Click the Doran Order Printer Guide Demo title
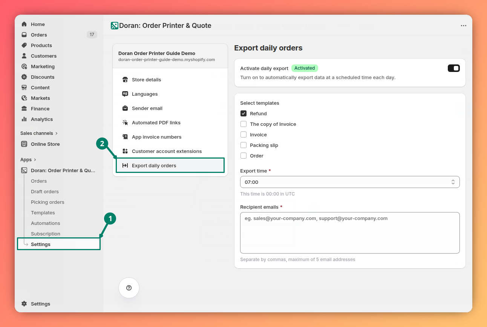The height and width of the screenshot is (327, 487). [157, 53]
